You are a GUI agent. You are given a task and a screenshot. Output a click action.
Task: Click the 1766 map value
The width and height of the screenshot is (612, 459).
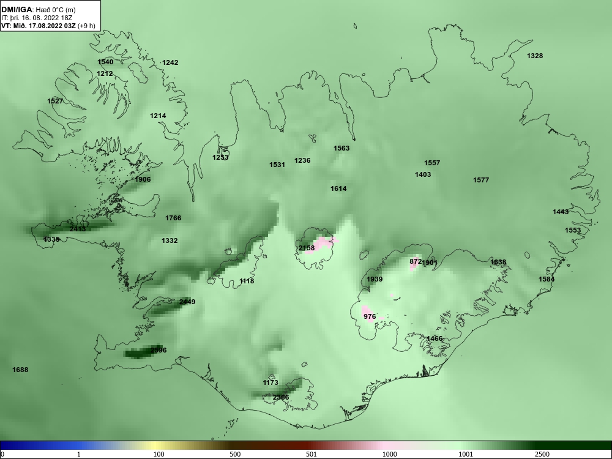pyautogui.click(x=173, y=218)
